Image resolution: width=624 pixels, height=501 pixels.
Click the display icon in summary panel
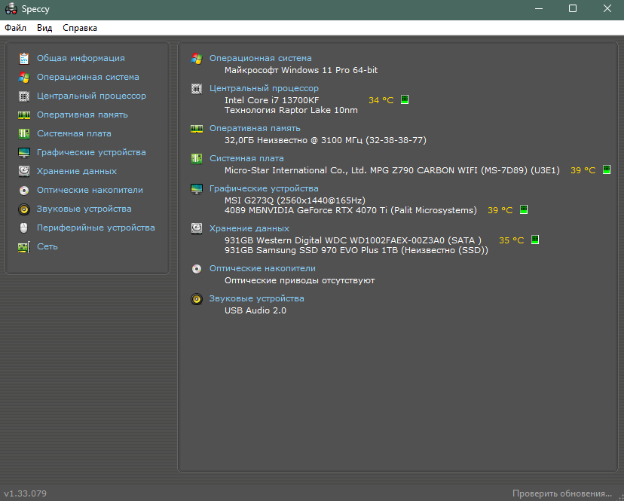tap(197, 188)
